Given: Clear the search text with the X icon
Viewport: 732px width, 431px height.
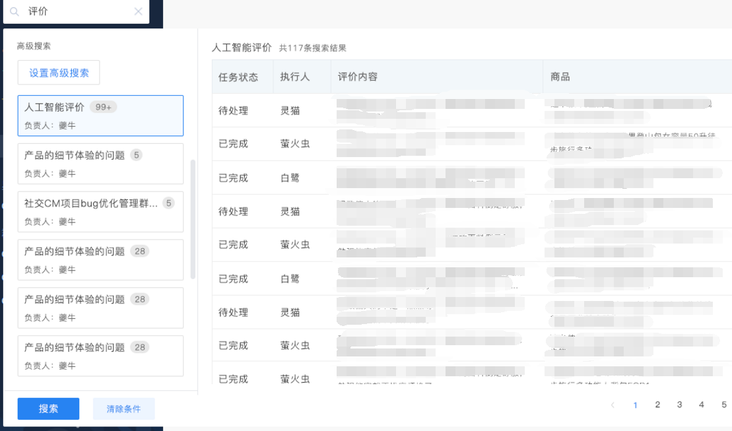Looking at the screenshot, I should 138,11.
